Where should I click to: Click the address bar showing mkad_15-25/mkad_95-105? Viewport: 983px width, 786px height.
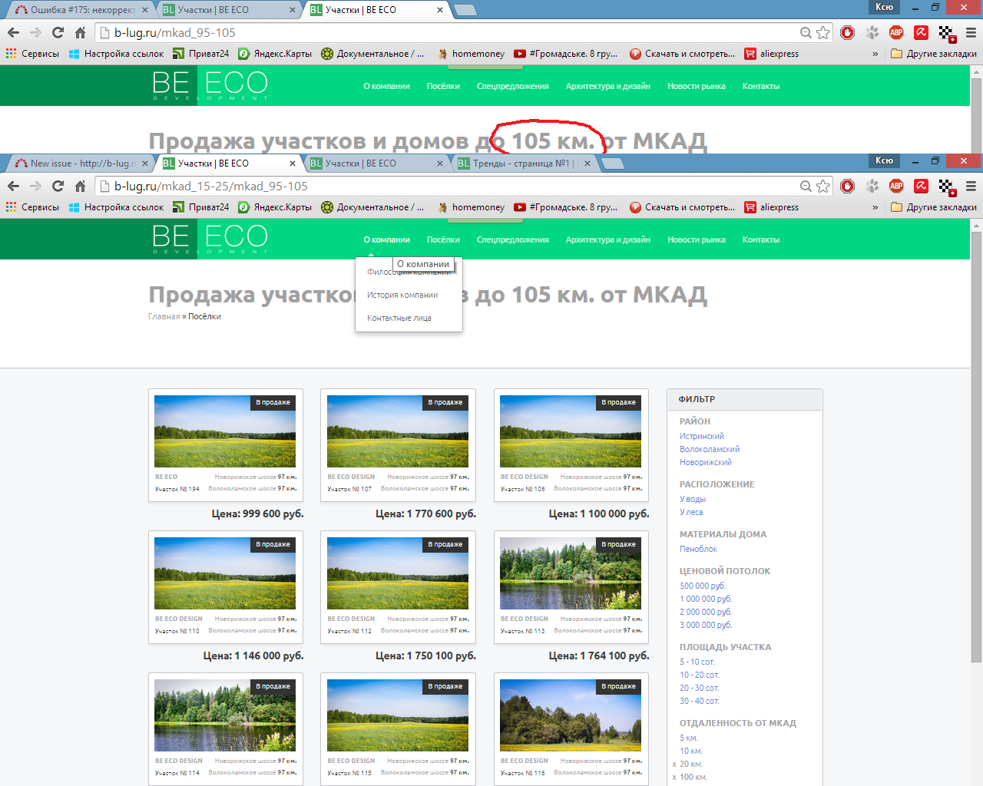point(453,187)
